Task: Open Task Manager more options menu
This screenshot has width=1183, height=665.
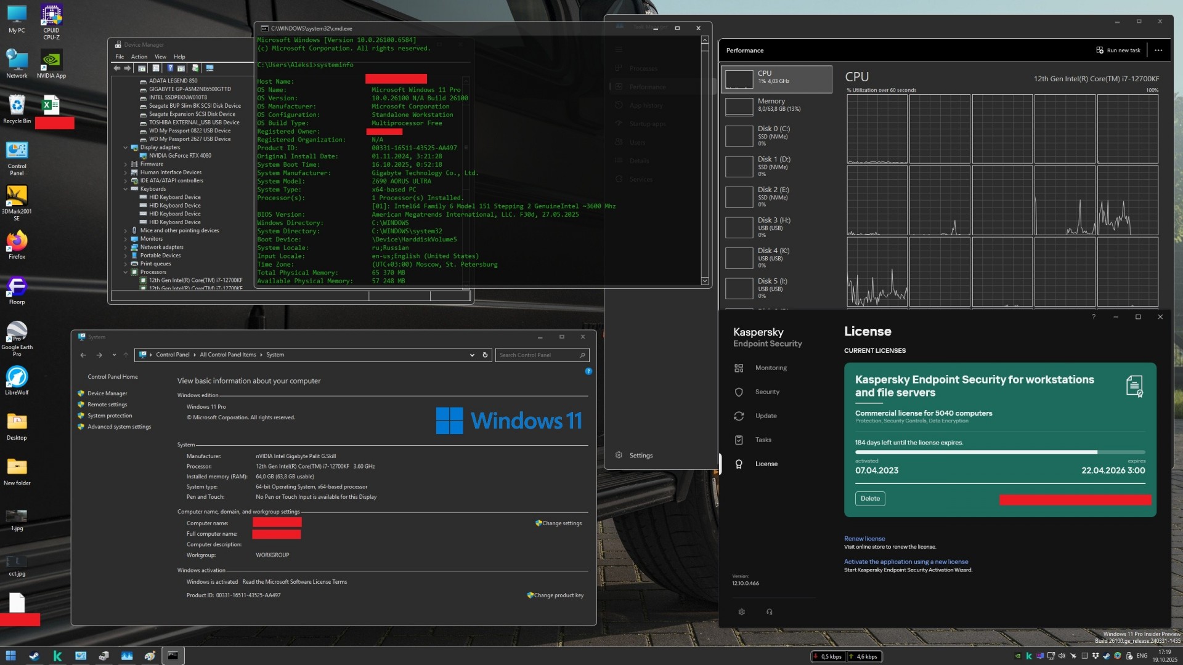Action: pyautogui.click(x=1158, y=50)
